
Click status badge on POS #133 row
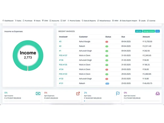click(x=107, y=74)
